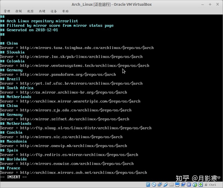223x188 pixels.
Task: Click the 'Generated on 2018-12-01' line
Action: 29,30
